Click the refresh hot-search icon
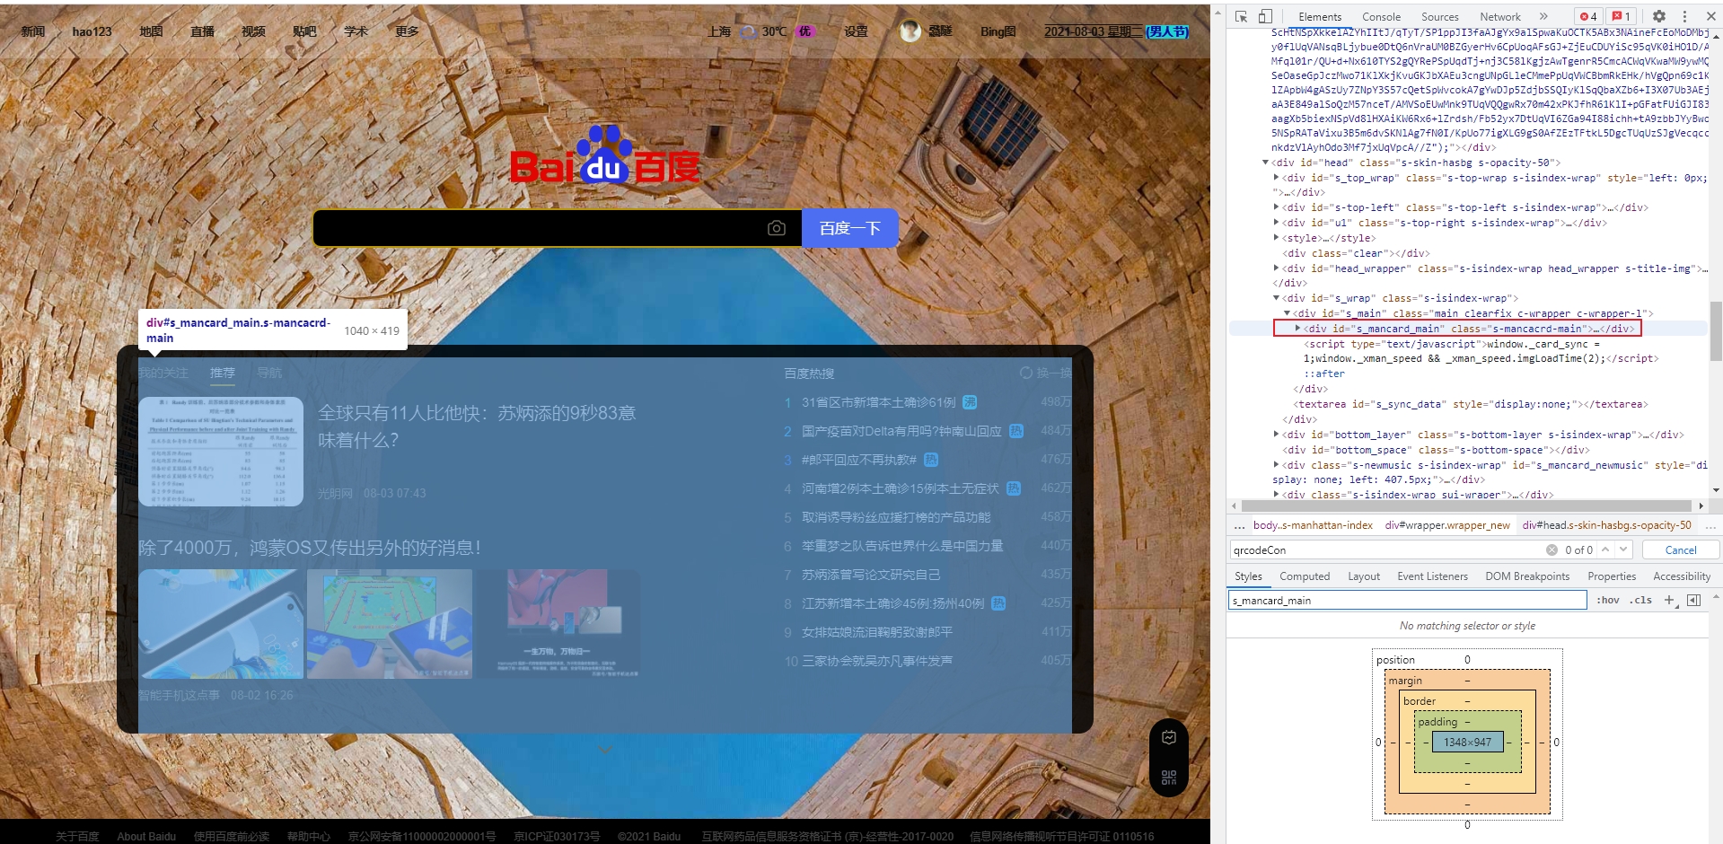This screenshot has height=844, width=1723. tap(1025, 373)
